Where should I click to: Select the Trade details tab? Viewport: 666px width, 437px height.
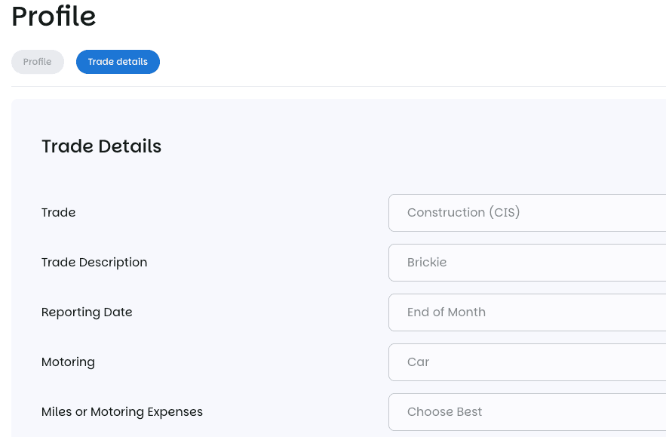pyautogui.click(x=118, y=62)
